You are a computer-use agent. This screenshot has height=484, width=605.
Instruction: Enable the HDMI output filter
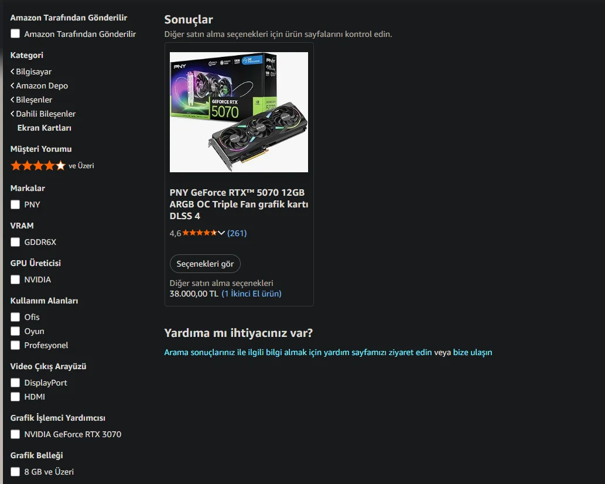(15, 397)
